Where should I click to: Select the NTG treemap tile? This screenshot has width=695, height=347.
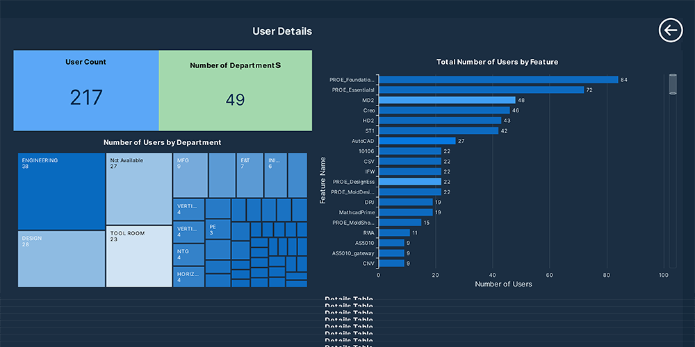click(x=189, y=255)
